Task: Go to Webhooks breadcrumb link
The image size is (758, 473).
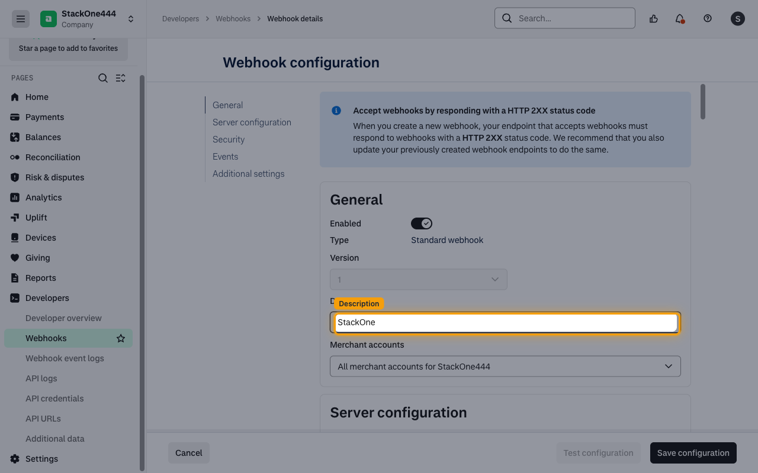Action: (x=233, y=19)
